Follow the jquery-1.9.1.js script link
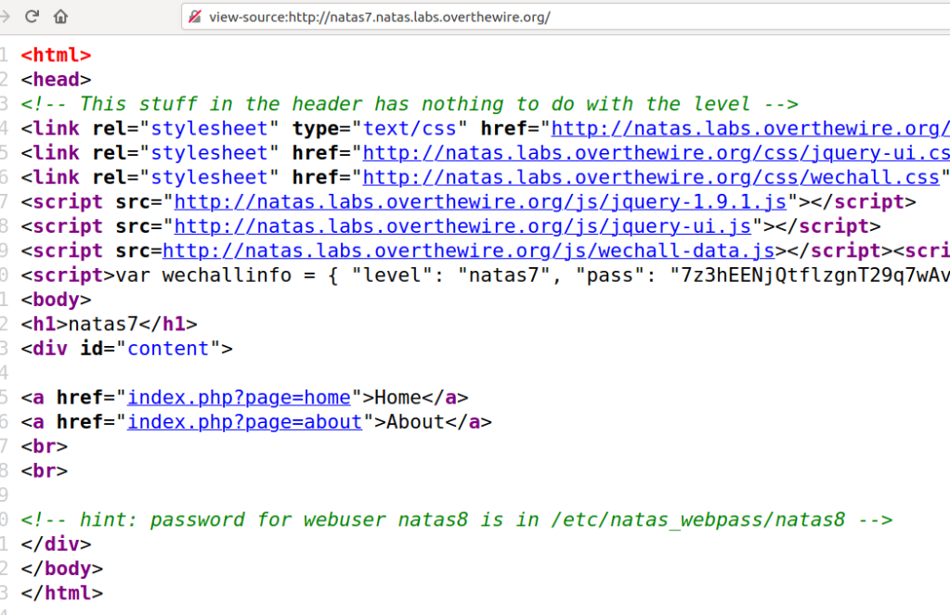 481,201
